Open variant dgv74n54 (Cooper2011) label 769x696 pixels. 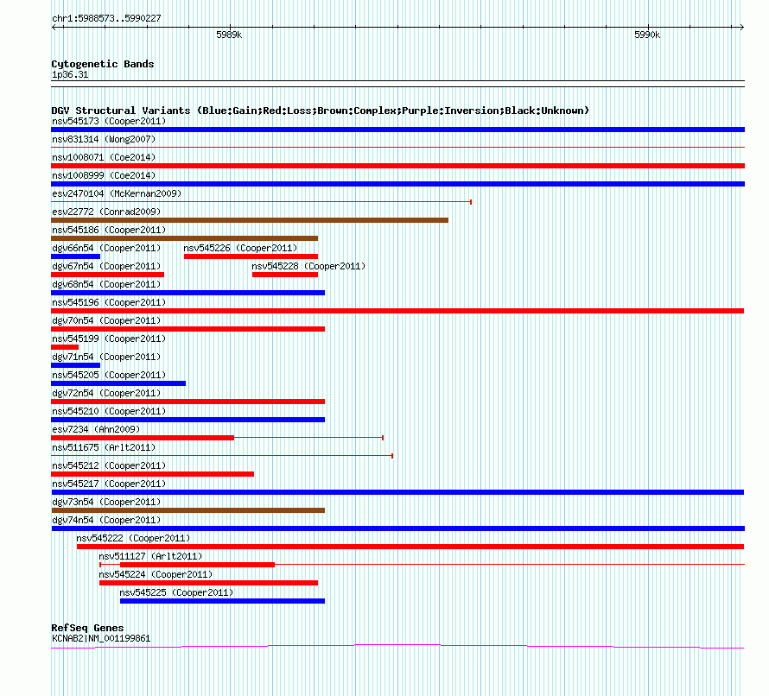(x=106, y=520)
